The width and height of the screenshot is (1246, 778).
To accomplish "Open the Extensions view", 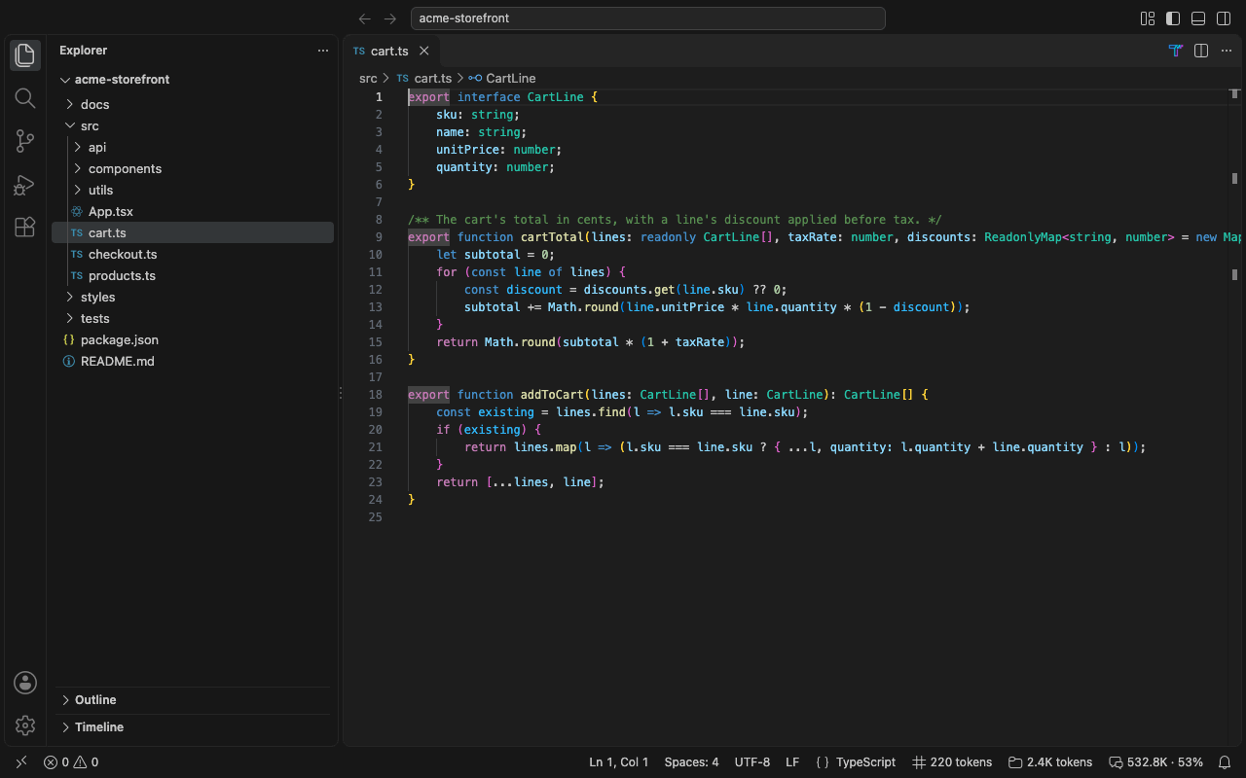I will (x=25, y=227).
